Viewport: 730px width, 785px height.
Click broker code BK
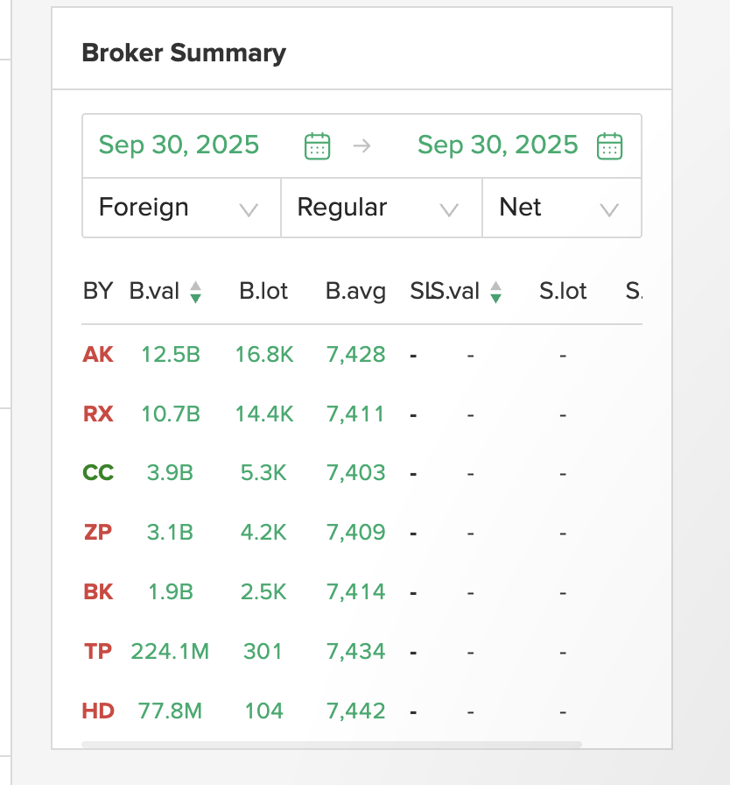[98, 591]
